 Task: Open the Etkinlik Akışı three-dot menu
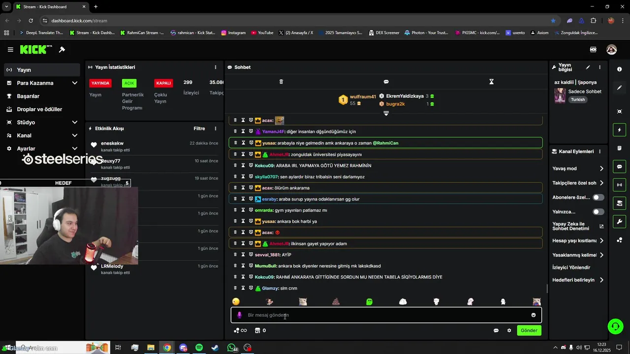[215, 129]
